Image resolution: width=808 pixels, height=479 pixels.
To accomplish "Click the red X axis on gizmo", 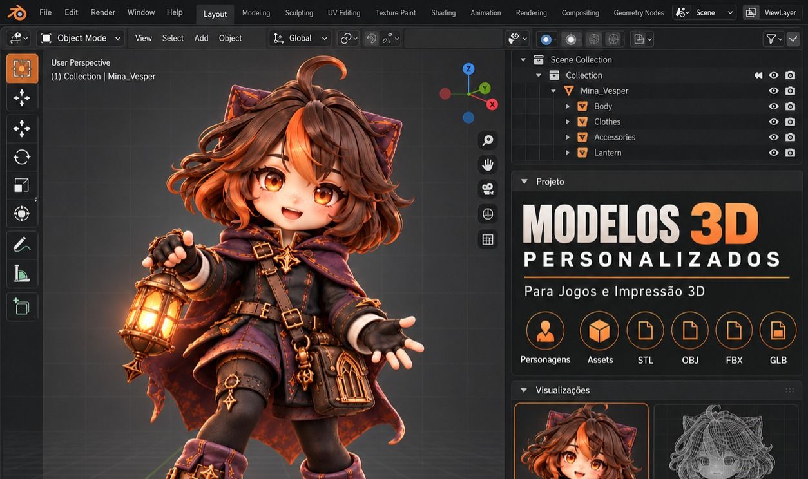I will [492, 104].
